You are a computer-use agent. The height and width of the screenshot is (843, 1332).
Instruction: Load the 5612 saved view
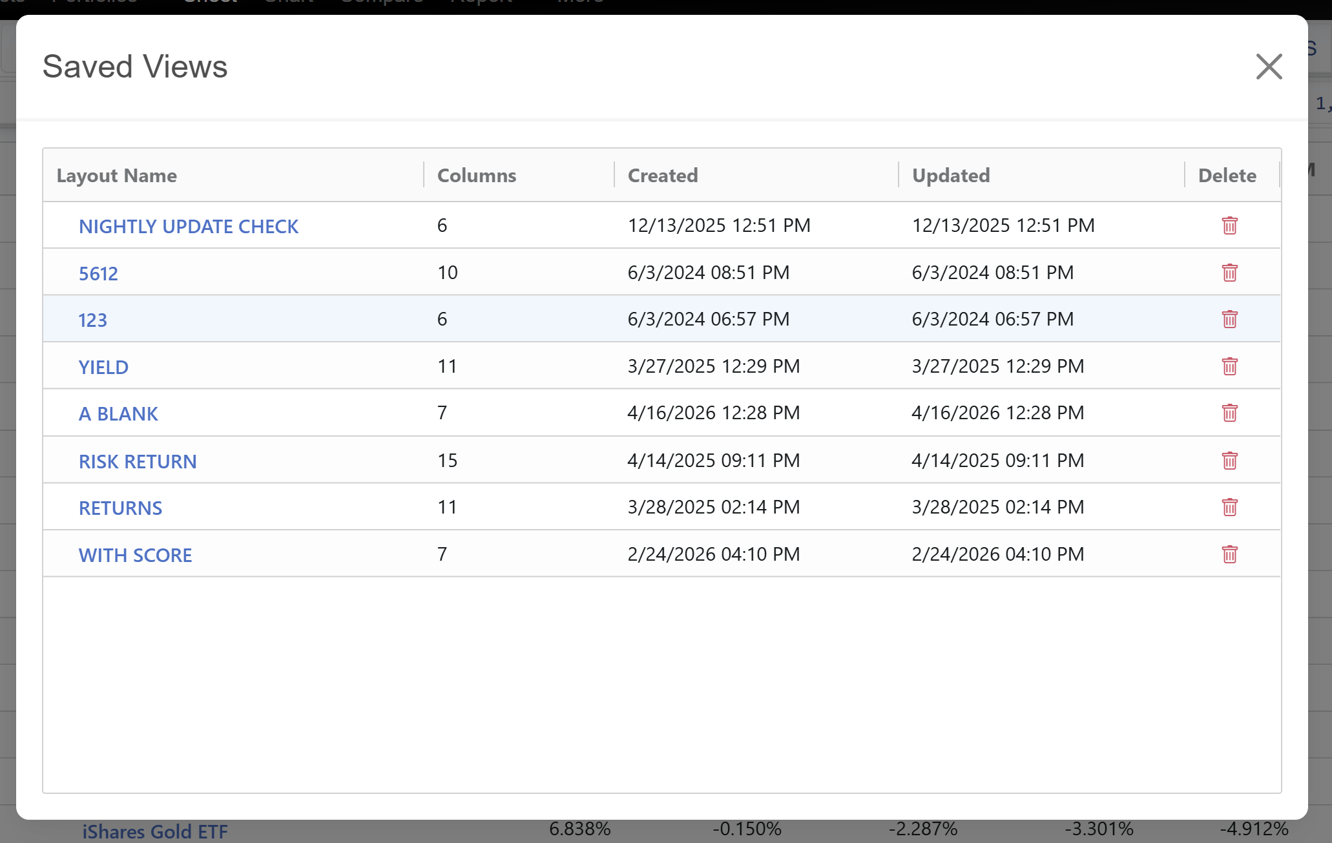coord(98,273)
